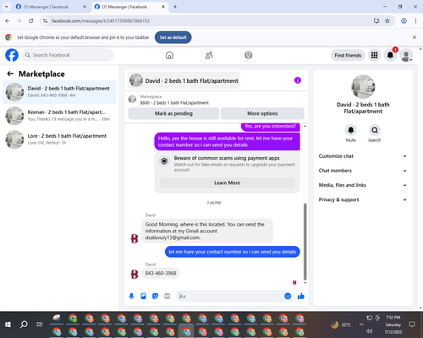
Task: Click the dsalisvury13@gmail.com message
Action: [207, 231]
